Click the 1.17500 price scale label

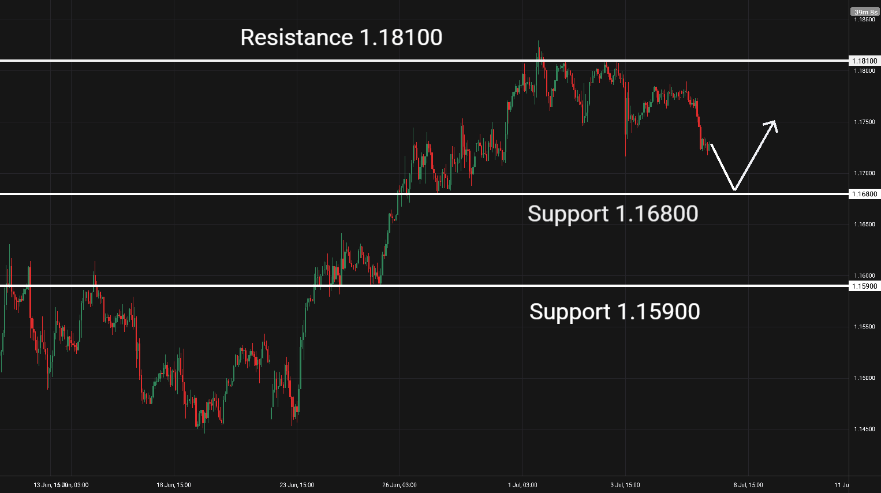[x=864, y=122]
